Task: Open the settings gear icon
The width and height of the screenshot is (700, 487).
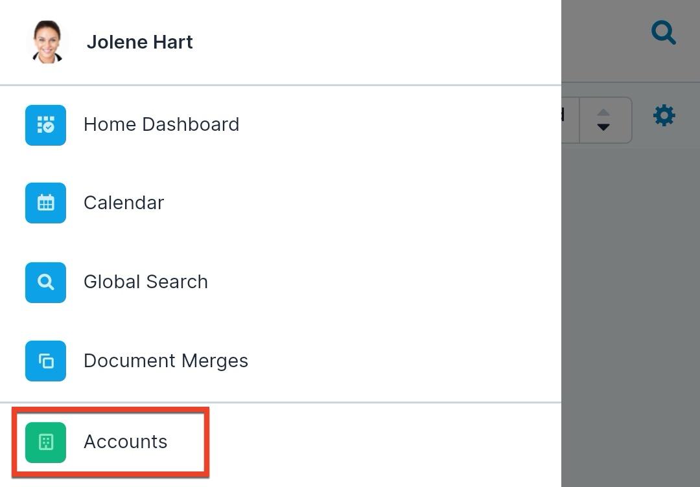Action: pyautogui.click(x=664, y=116)
